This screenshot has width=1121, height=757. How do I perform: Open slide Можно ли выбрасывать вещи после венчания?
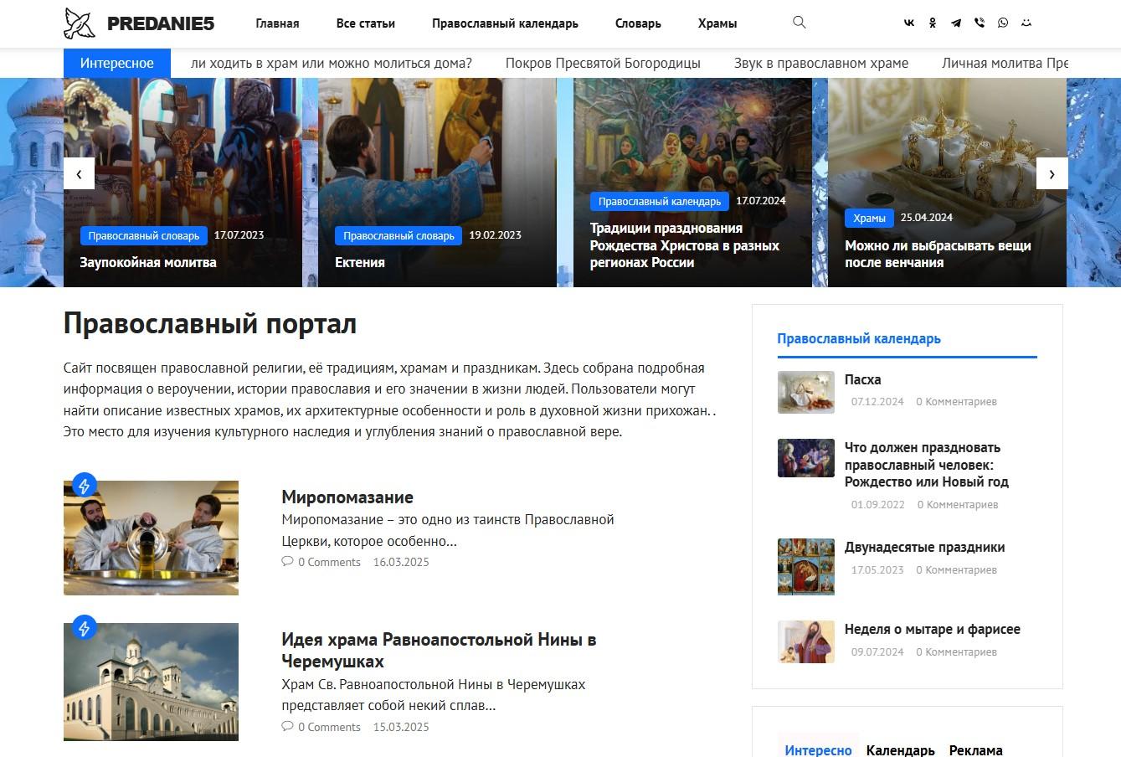(938, 254)
